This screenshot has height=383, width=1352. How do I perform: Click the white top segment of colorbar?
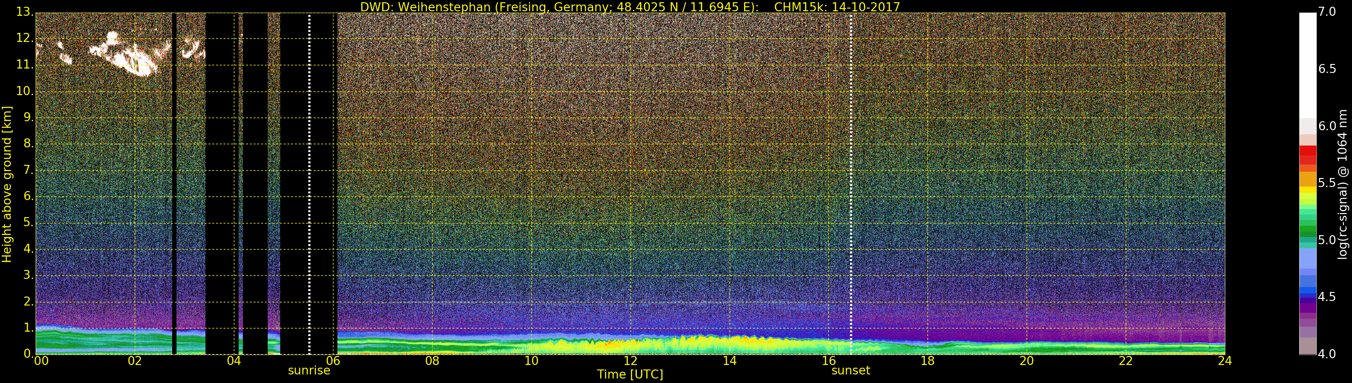(x=1307, y=63)
